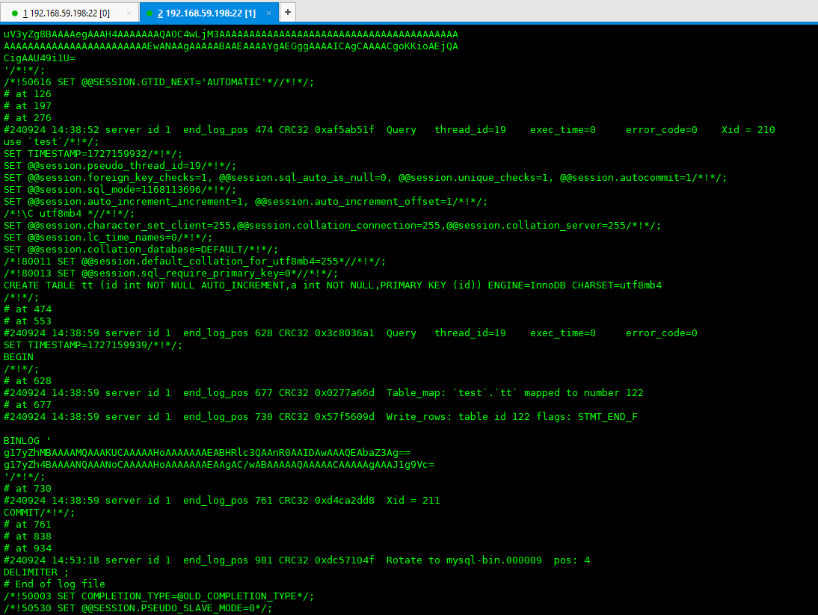Click the "# End of log file" line

coord(55,584)
